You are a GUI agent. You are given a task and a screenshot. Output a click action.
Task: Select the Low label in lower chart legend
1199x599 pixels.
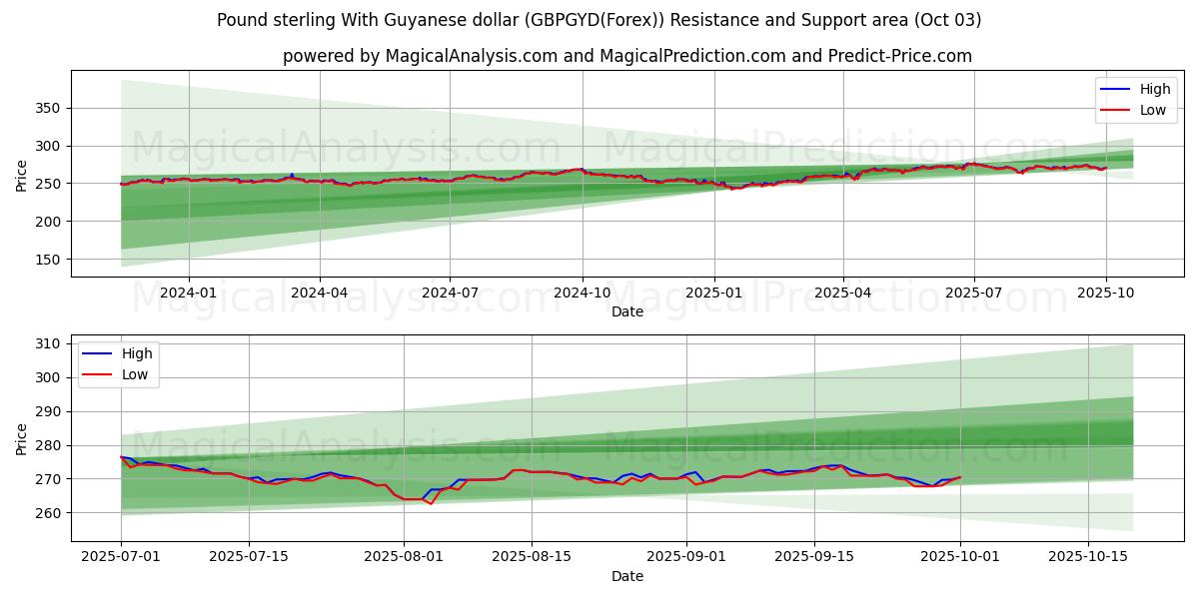tap(135, 374)
